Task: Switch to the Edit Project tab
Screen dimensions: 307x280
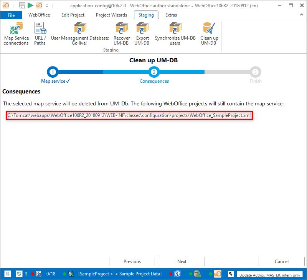Action: [x=73, y=15]
